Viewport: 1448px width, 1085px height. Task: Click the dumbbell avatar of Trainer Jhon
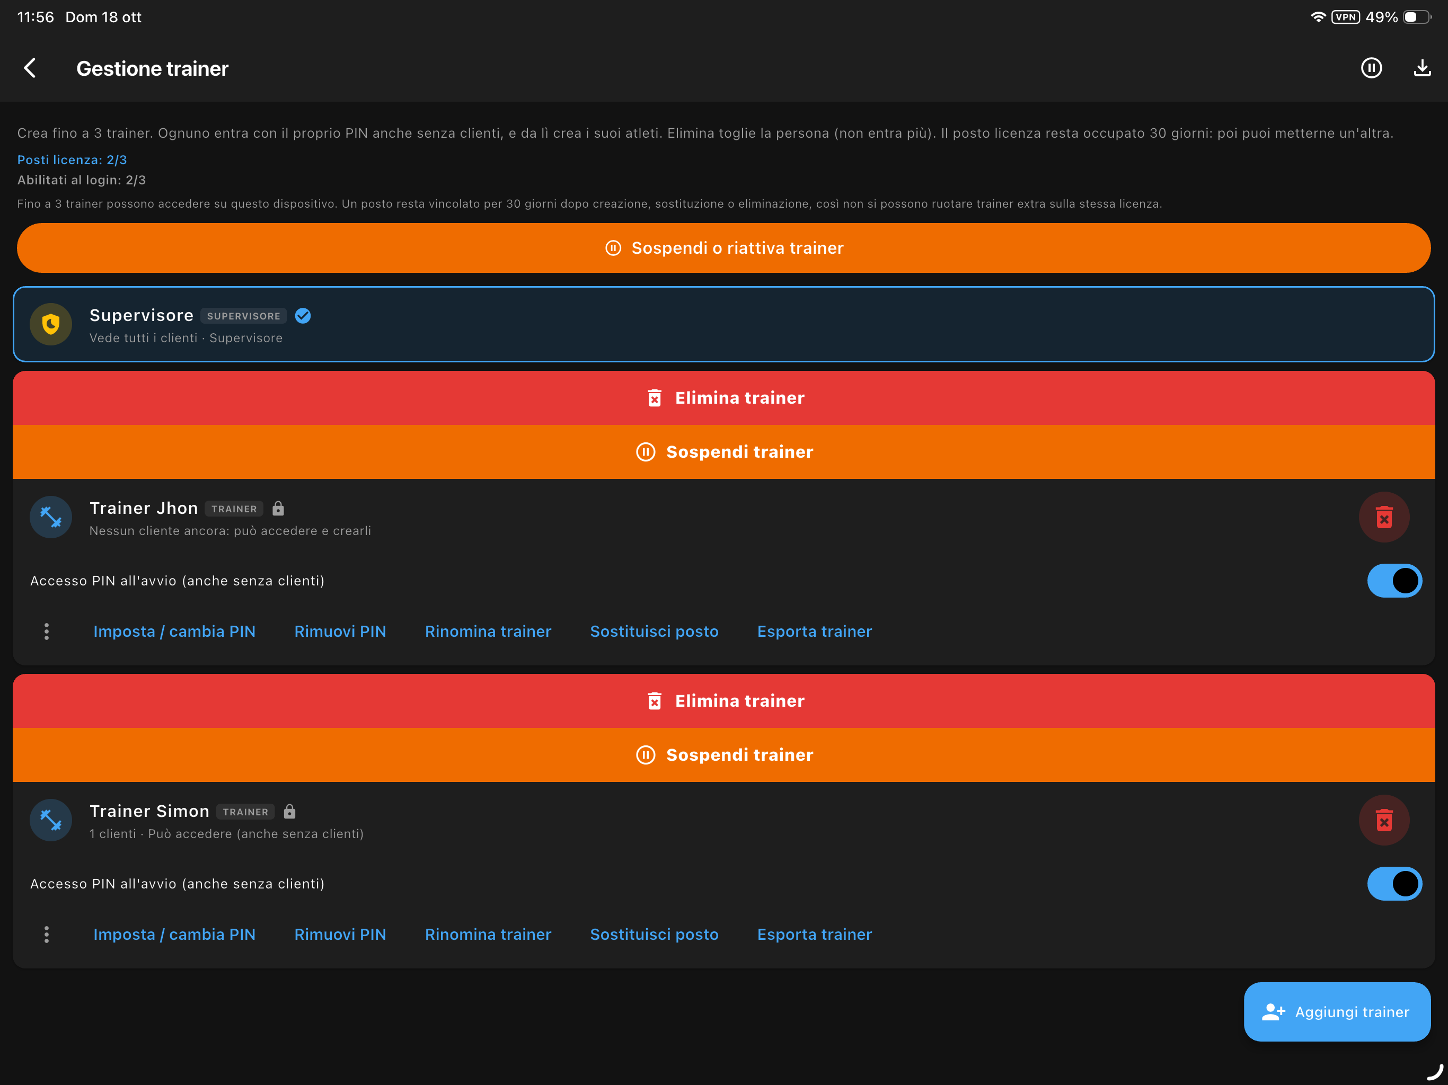tap(51, 517)
